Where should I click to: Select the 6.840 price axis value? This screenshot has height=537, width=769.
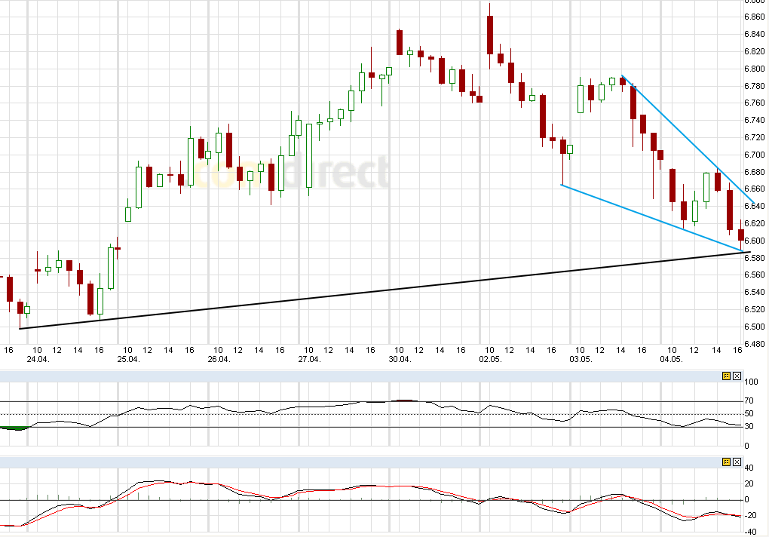[x=754, y=34]
